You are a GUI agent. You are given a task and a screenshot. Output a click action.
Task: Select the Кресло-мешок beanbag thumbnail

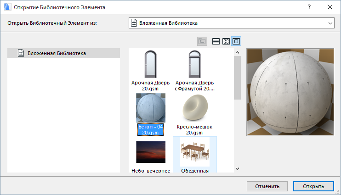tap(195, 107)
